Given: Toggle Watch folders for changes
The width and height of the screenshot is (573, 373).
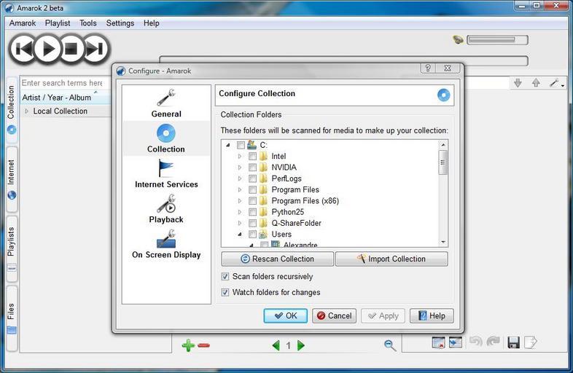Looking at the screenshot, I should [x=225, y=292].
